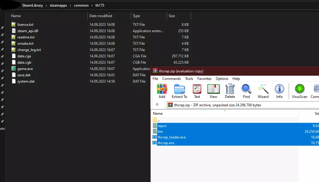The width and height of the screenshot is (319, 182).
Task: Open the View tool in WinRAR
Action: point(213,91)
